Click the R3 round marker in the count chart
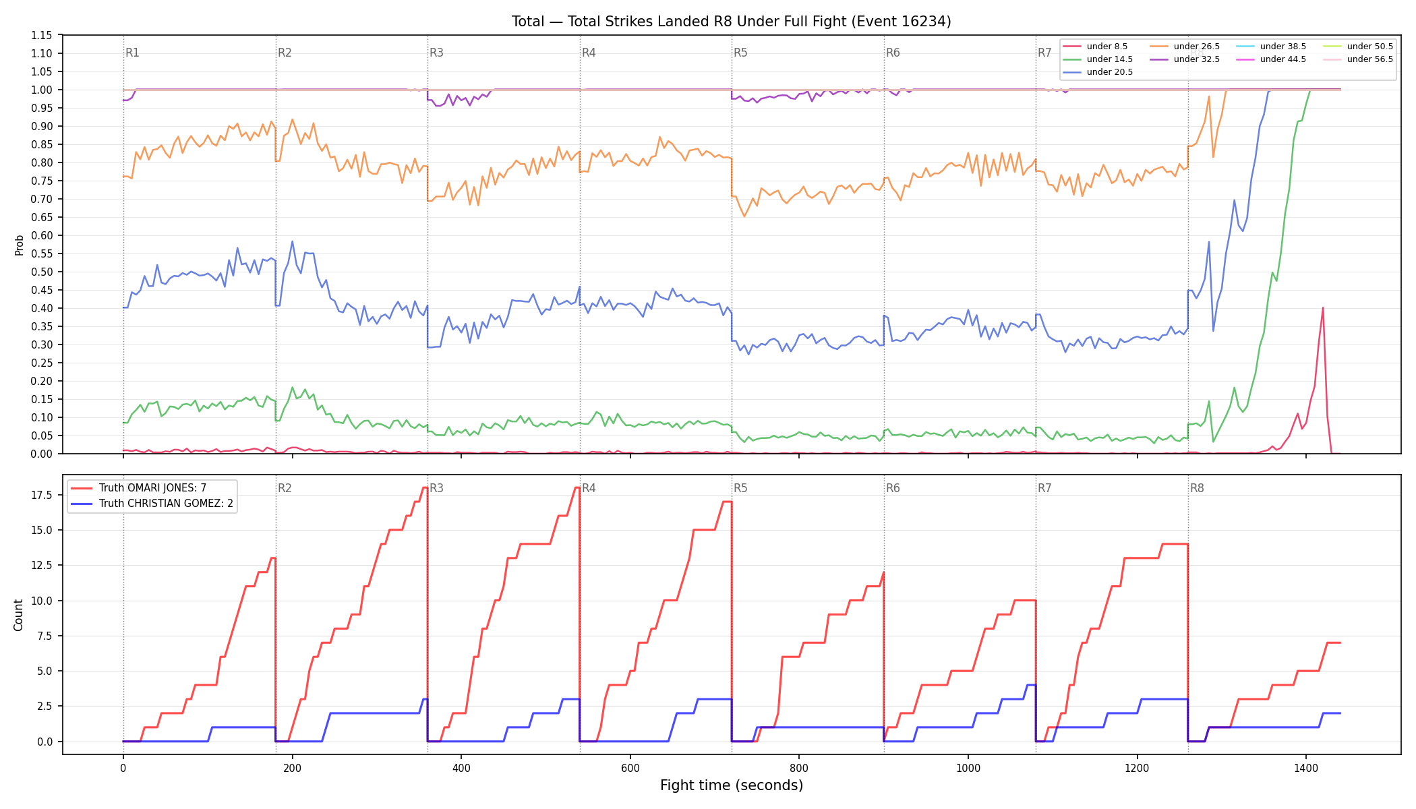This screenshot has height=809, width=1416. tap(436, 488)
